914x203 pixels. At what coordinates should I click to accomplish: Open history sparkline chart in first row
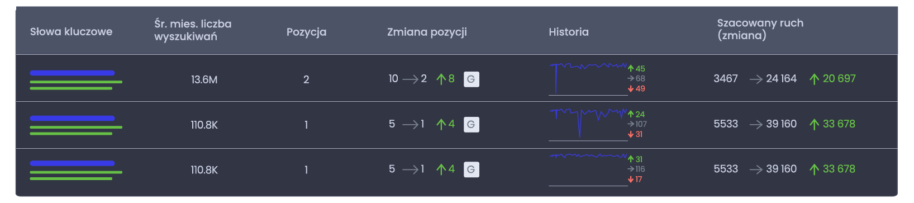(x=588, y=79)
